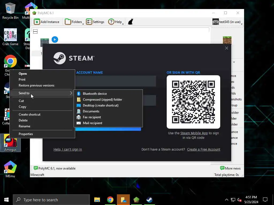Click the Steam QR code
This screenshot has width=274, height=205.
193,102
